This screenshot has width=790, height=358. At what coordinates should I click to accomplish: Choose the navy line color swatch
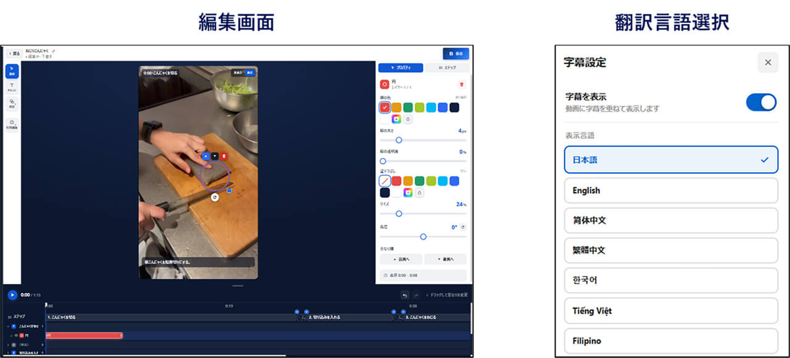coord(454,107)
